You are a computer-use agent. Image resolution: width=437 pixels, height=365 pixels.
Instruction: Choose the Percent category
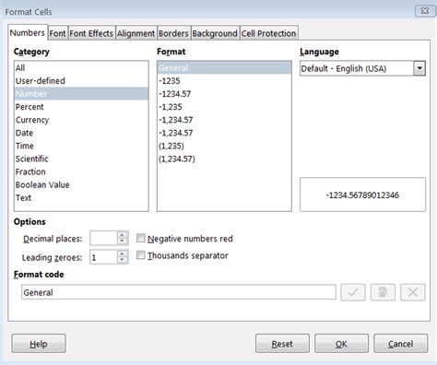81,107
